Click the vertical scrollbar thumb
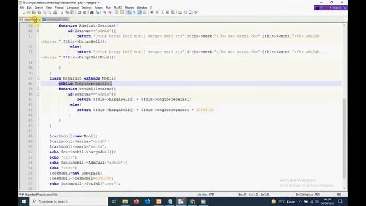 pos(344,138)
